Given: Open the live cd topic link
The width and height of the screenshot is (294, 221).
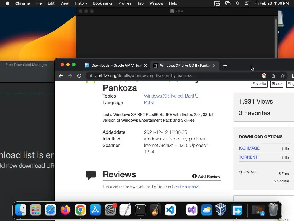Looking at the screenshot, I should tap(176, 96).
